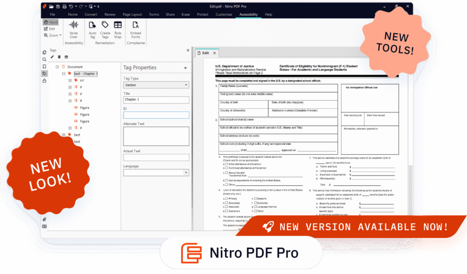The height and width of the screenshot is (274, 467).
Task: Open the Undo history dropdown arrow
Action: (76, 6)
